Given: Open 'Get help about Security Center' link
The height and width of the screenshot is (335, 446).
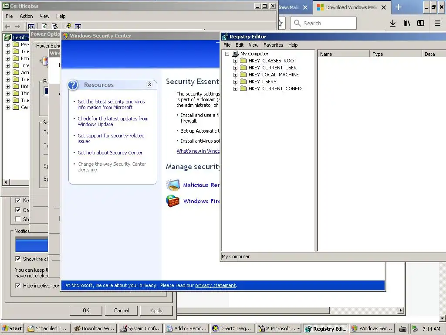Looking at the screenshot, I should (110, 153).
